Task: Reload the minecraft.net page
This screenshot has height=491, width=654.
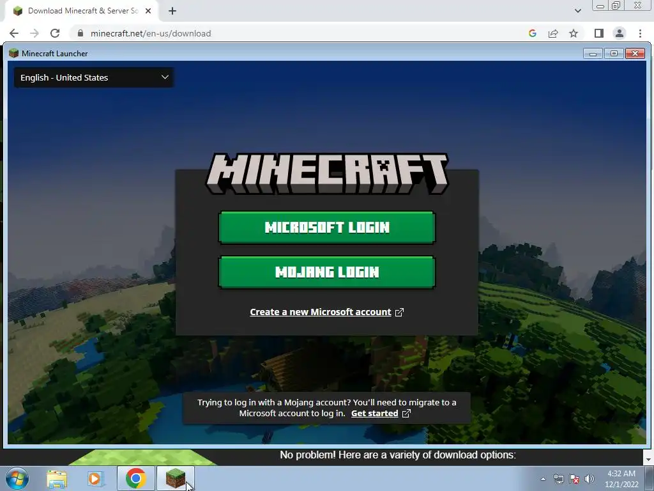Action: (55, 33)
